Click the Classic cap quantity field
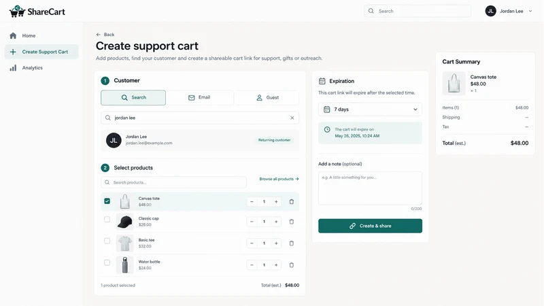 click(264, 222)
